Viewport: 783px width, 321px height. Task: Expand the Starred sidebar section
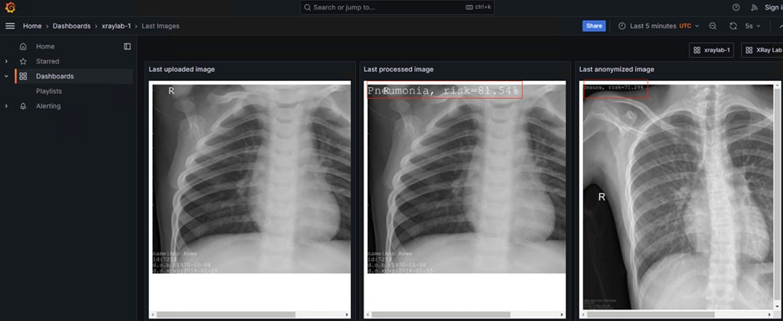(6, 61)
